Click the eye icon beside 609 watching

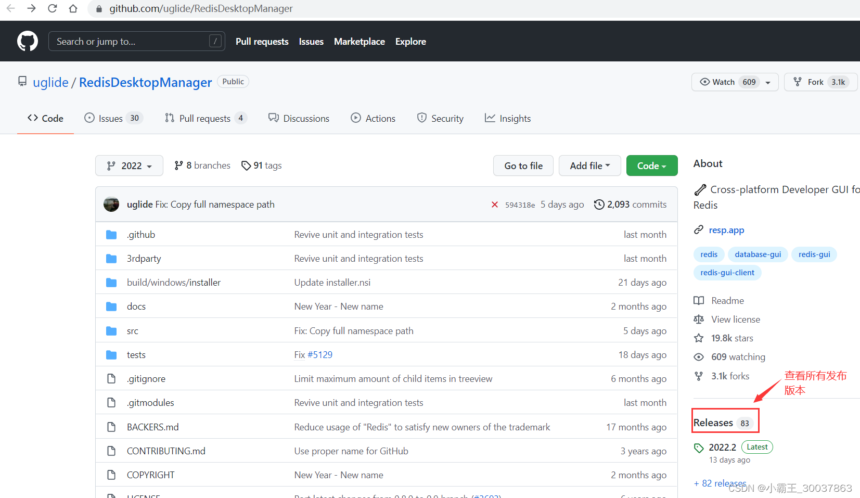tap(699, 357)
